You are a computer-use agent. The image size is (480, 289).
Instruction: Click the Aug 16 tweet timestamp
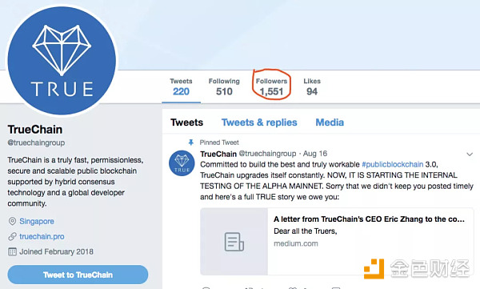[x=315, y=154]
